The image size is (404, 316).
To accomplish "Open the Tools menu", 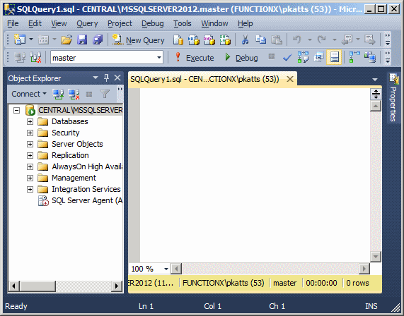I will pyautogui.click(x=183, y=24).
